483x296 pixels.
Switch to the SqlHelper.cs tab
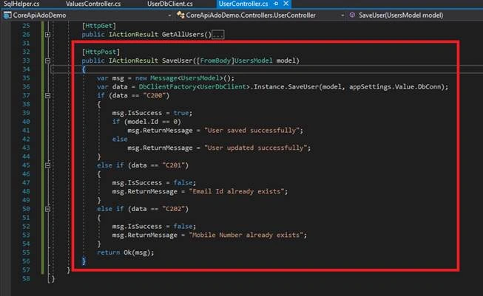[x=21, y=4]
